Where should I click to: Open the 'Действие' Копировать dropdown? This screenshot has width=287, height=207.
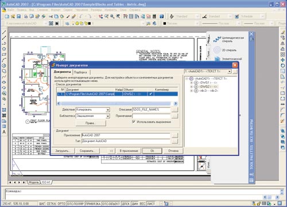[x=108, y=110]
